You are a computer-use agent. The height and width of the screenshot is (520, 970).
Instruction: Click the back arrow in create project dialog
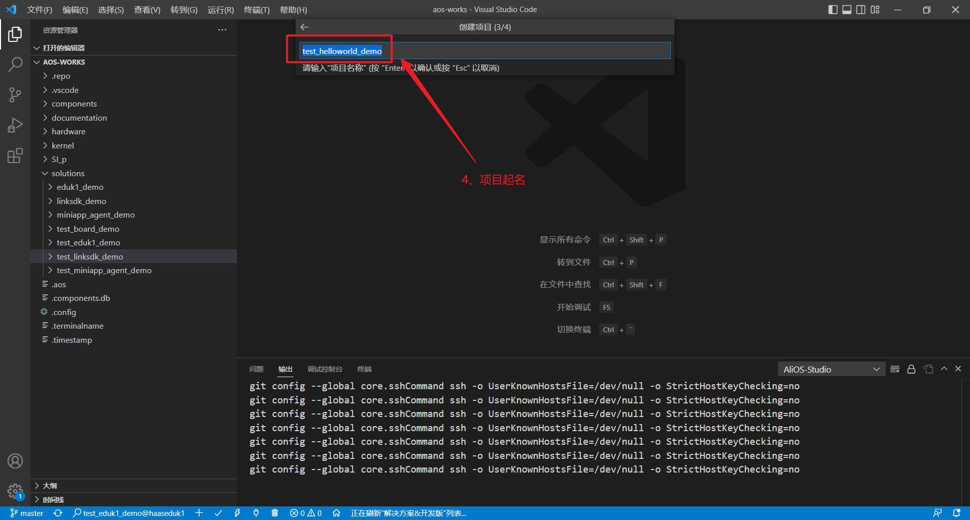click(x=304, y=27)
